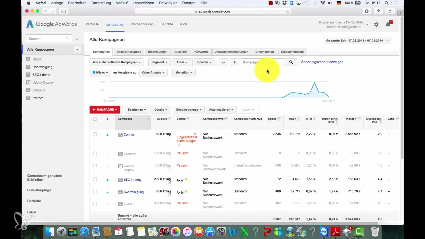This screenshot has height=239, width=425.
Task: Open 'Gemeinsam genutzte Bibliothek' in the sidebar
Action: point(44,178)
